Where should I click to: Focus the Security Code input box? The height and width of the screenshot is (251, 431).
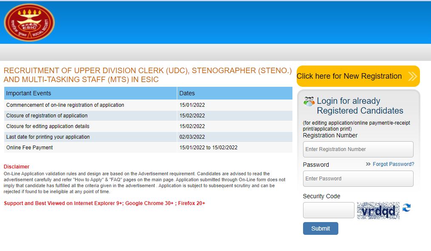coord(329,210)
